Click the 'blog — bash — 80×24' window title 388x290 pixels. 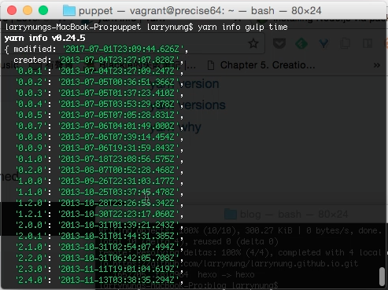coord(294,215)
